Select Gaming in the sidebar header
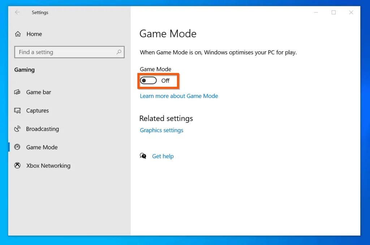The image size is (370, 245). point(24,70)
